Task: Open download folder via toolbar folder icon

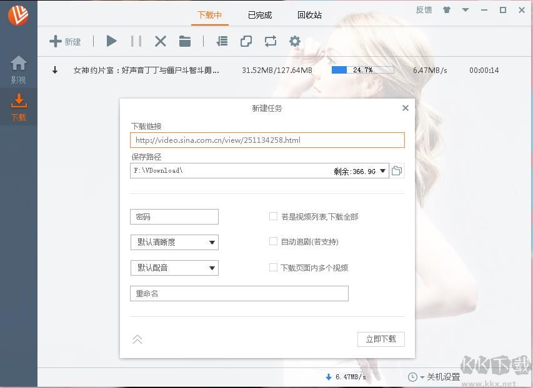Action: click(185, 41)
